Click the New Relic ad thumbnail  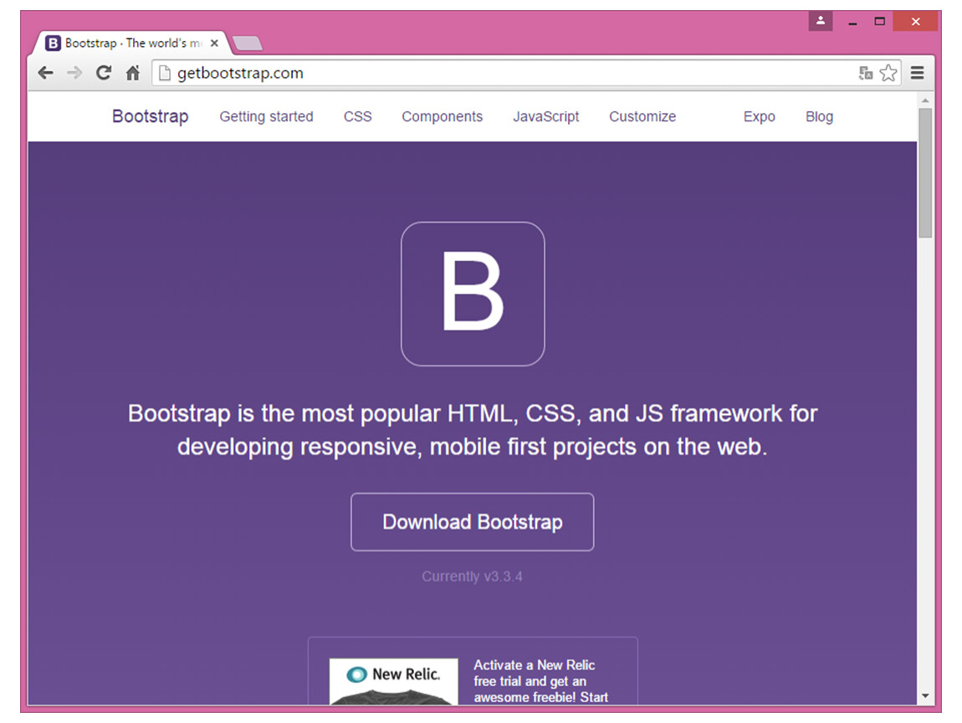[x=393, y=682]
